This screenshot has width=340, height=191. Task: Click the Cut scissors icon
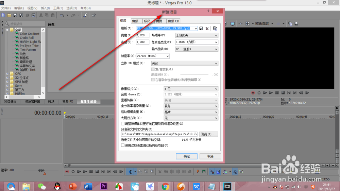click(41, 15)
